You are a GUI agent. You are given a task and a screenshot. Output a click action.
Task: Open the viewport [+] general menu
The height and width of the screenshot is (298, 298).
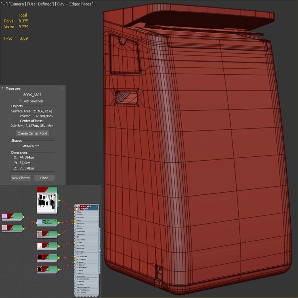[4, 4]
